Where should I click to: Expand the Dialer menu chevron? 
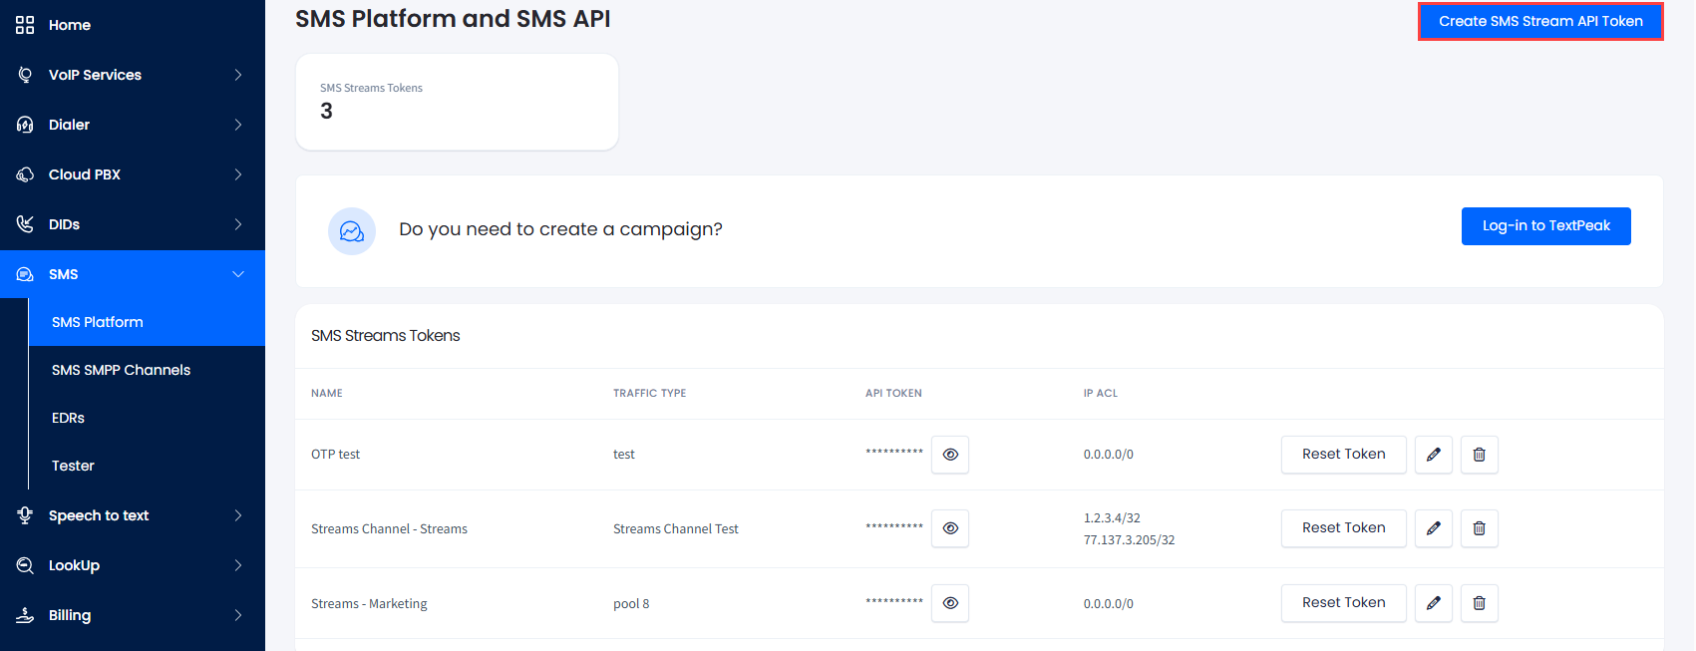click(238, 125)
